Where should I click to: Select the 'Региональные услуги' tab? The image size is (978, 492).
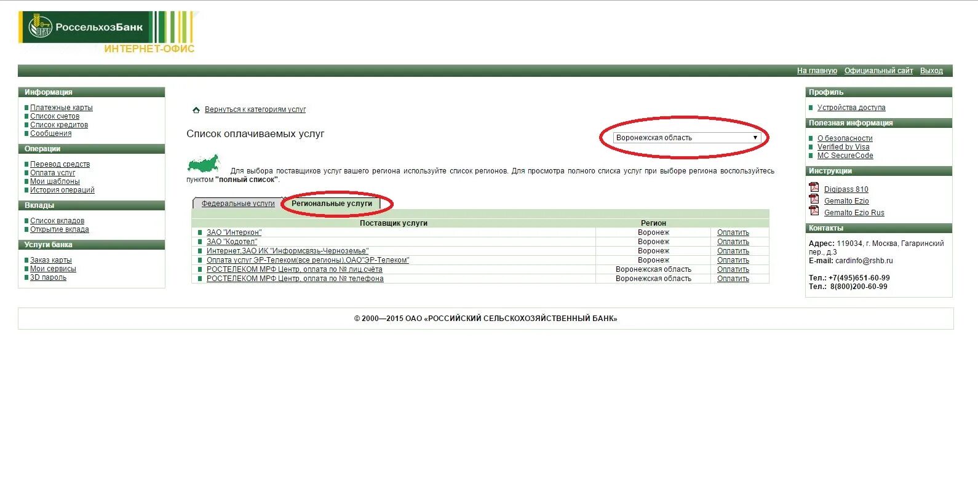coord(332,204)
